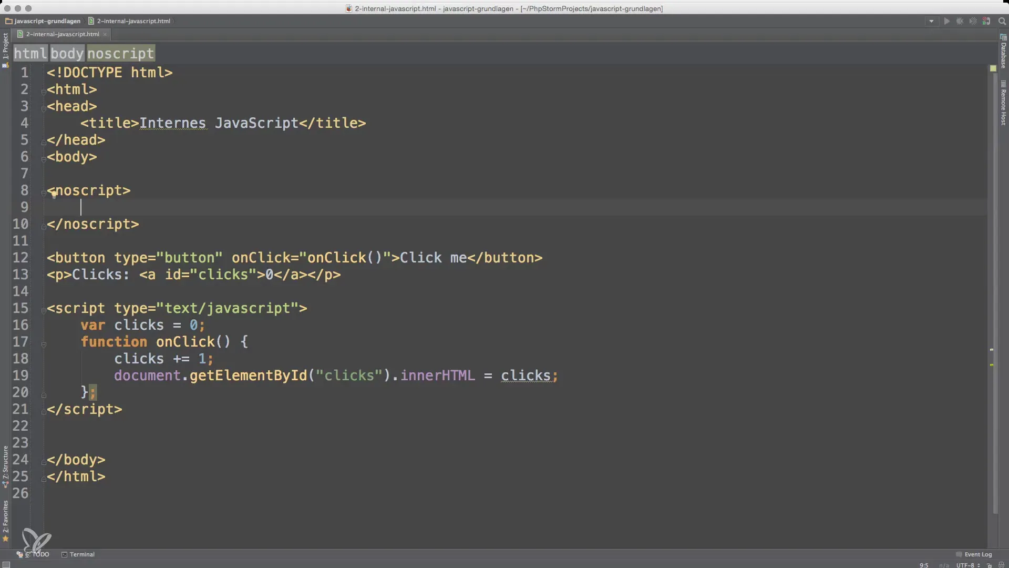
Task: Click javascript-grundlagen breadcrumb in navigation bar
Action: click(43, 21)
